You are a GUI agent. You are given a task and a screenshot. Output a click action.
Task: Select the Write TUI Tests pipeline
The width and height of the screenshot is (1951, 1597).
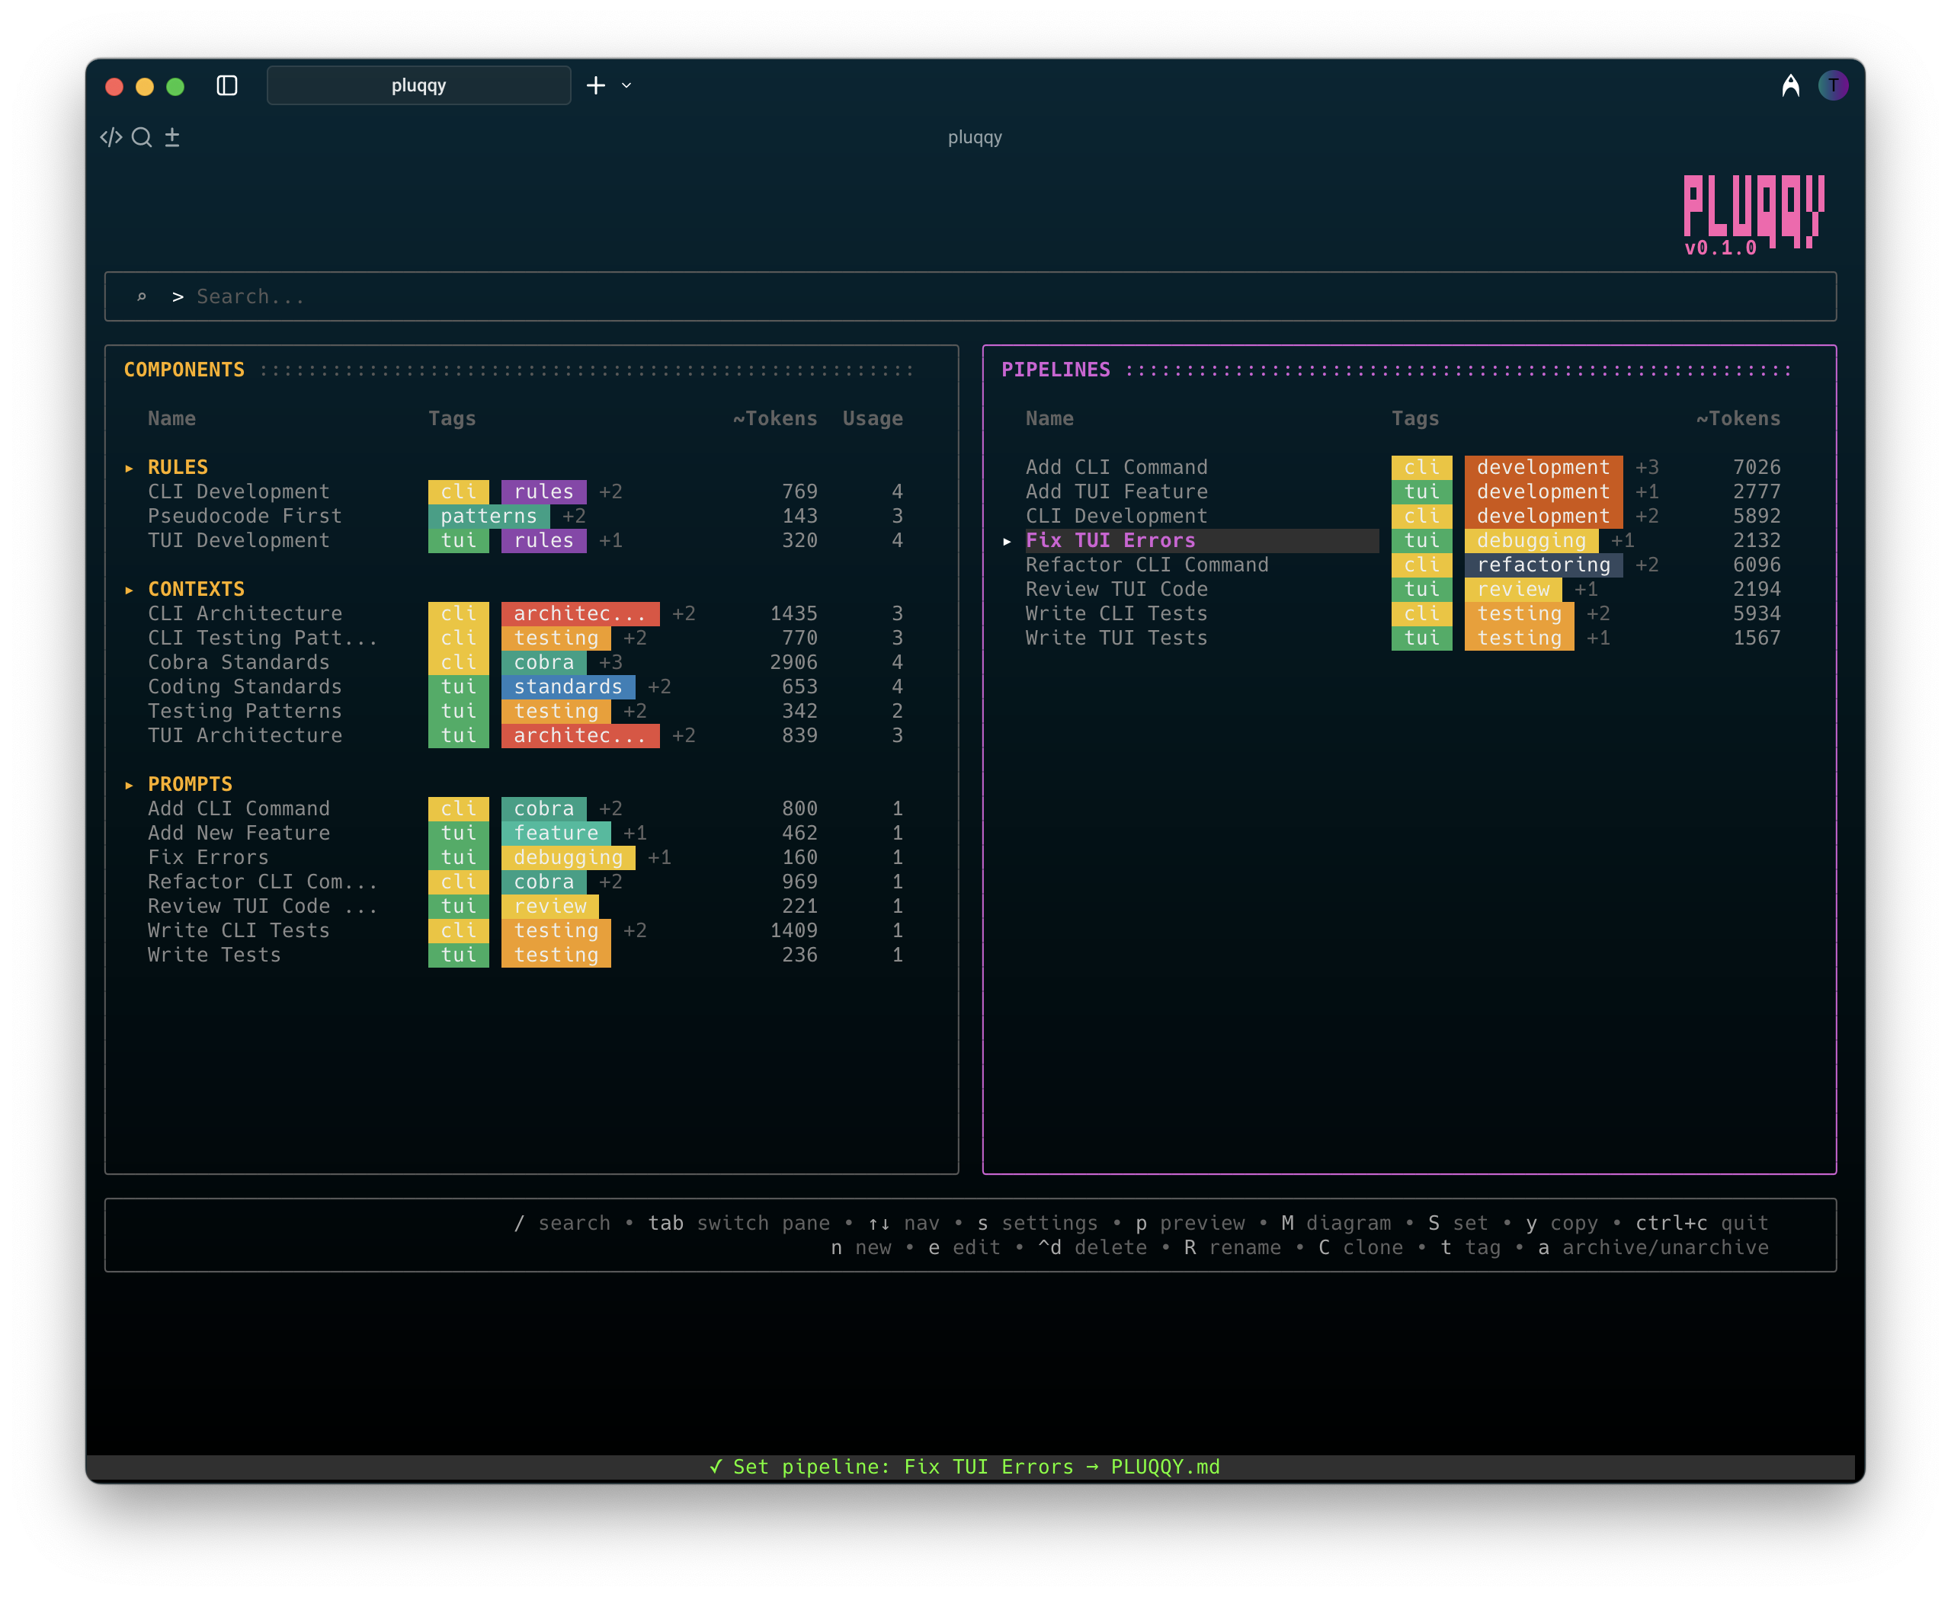click(x=1116, y=638)
